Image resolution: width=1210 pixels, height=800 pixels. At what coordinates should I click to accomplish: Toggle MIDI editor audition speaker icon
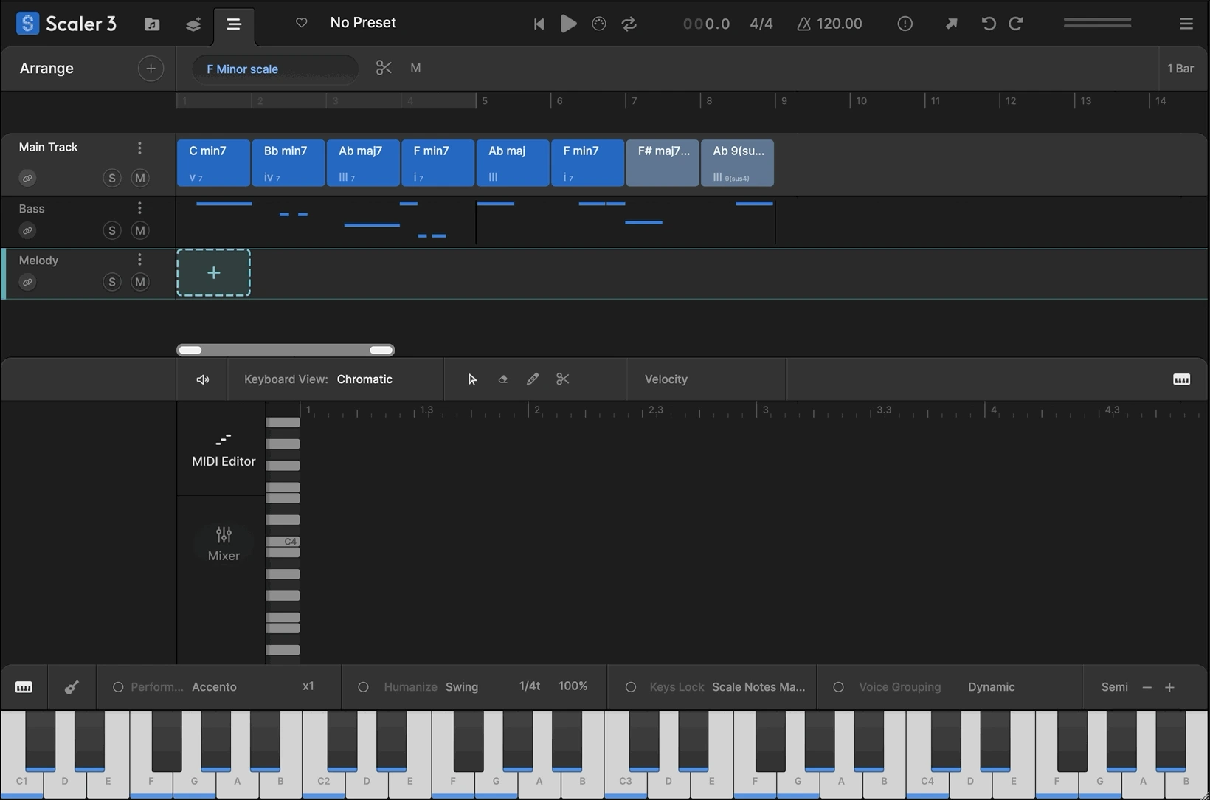[x=202, y=379]
